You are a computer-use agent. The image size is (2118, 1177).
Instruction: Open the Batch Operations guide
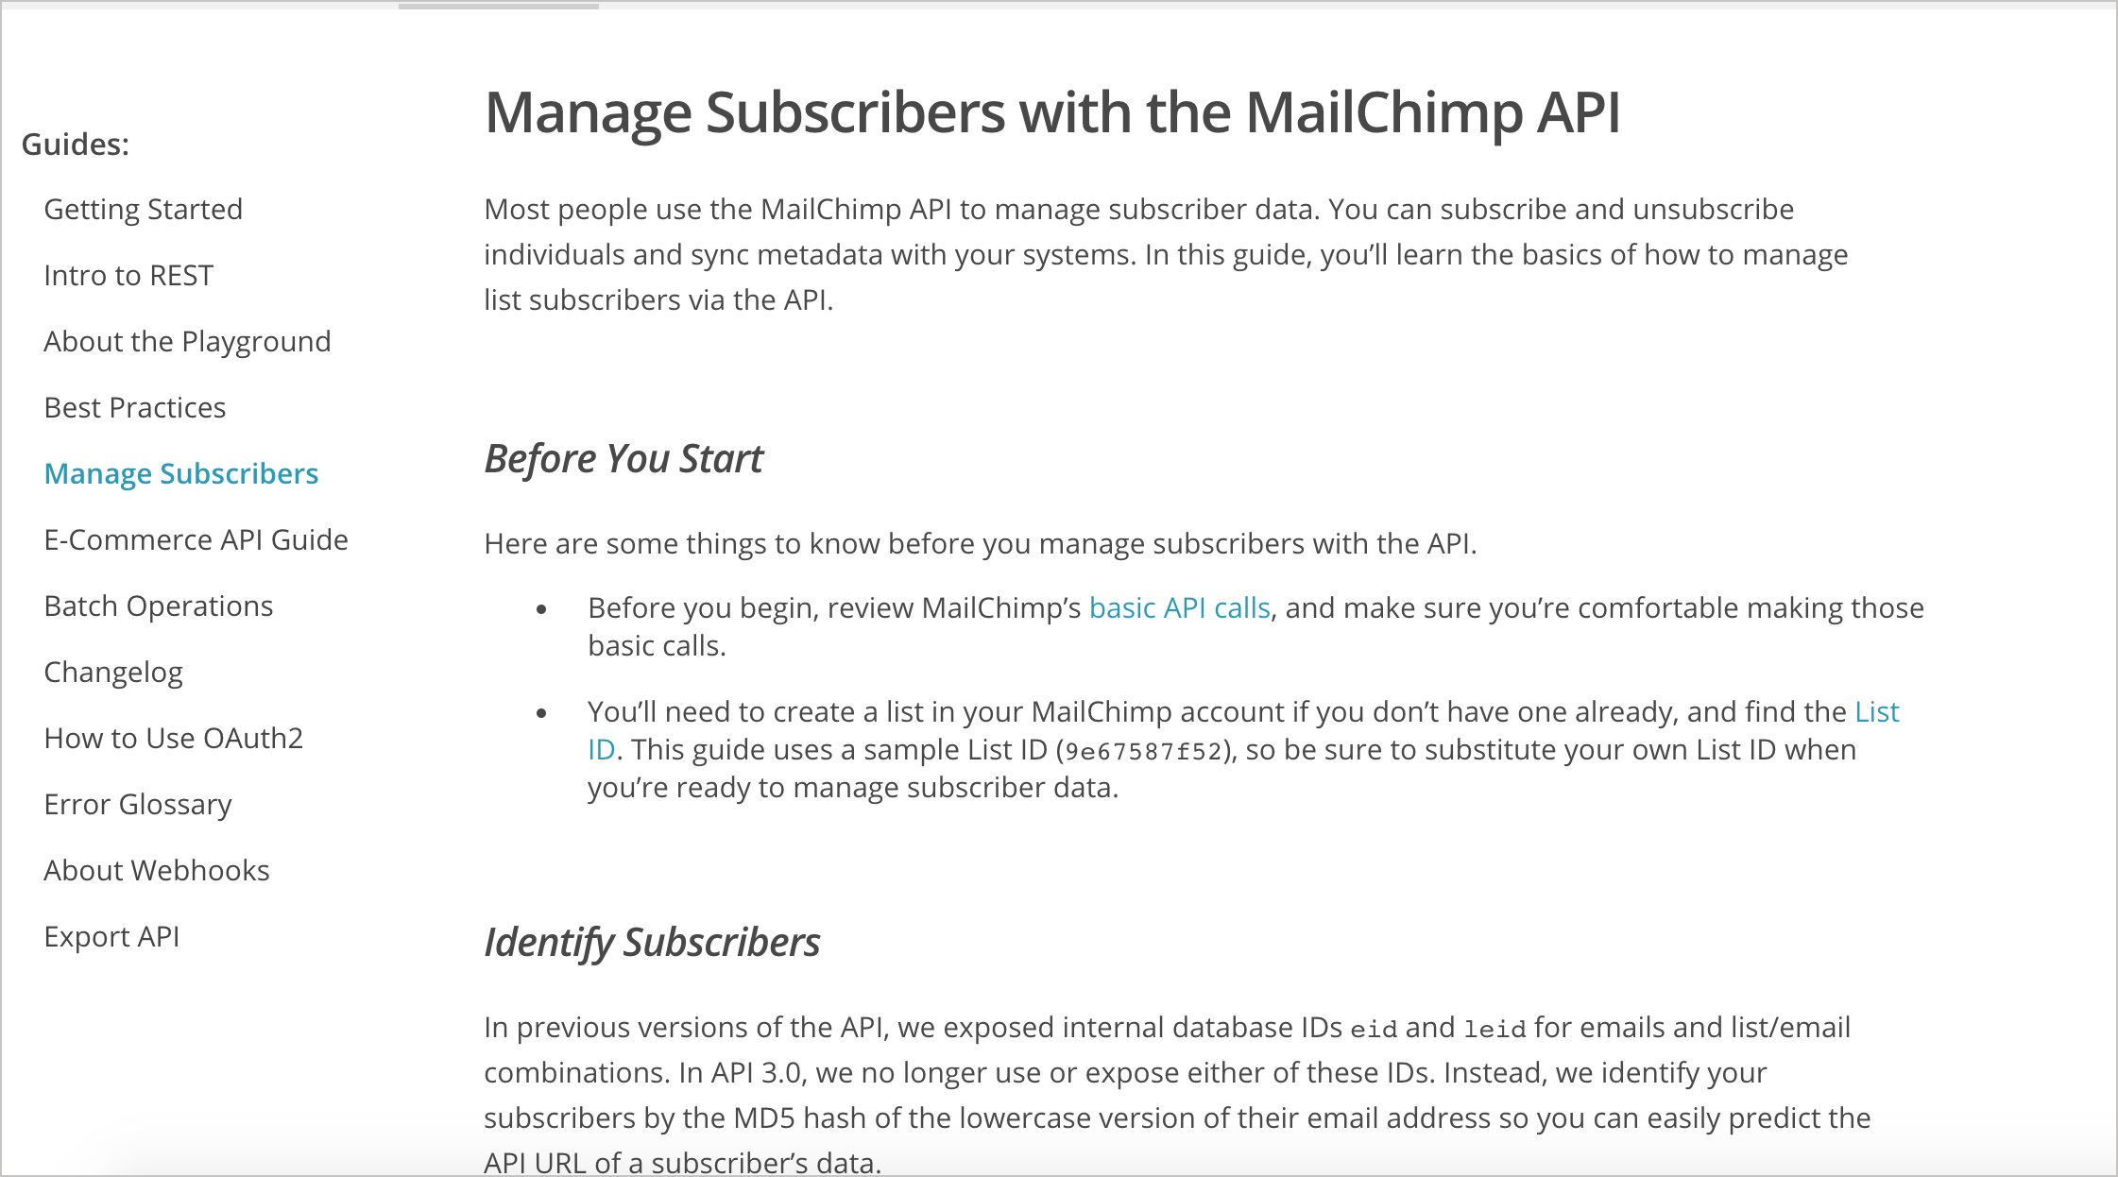point(157,605)
